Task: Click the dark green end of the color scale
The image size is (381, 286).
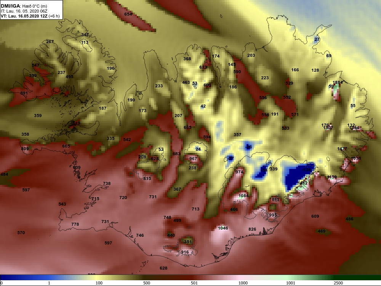Action: [x=374, y=278]
